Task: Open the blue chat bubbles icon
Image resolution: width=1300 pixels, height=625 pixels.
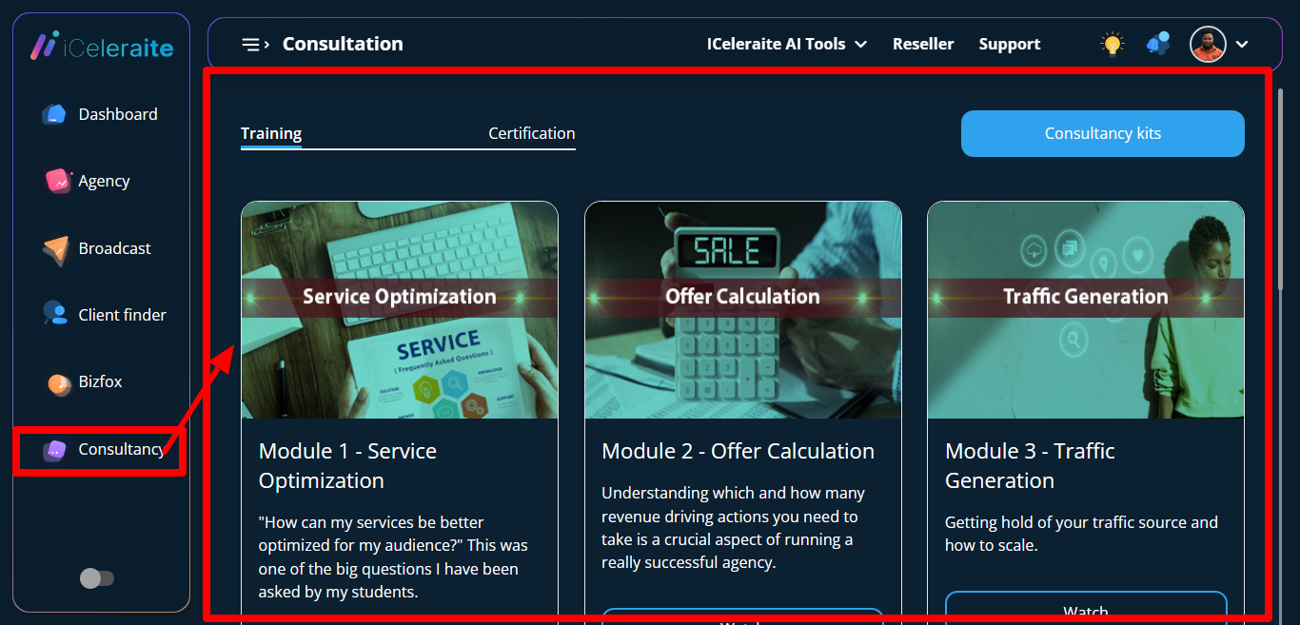Action: 1158,44
